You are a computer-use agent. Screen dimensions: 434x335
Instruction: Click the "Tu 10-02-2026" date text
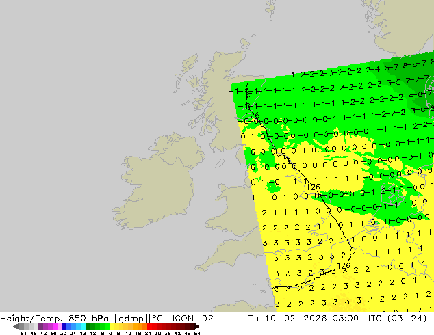(288, 319)
